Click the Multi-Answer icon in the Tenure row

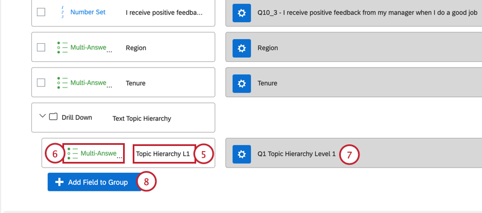pyautogui.click(x=62, y=83)
